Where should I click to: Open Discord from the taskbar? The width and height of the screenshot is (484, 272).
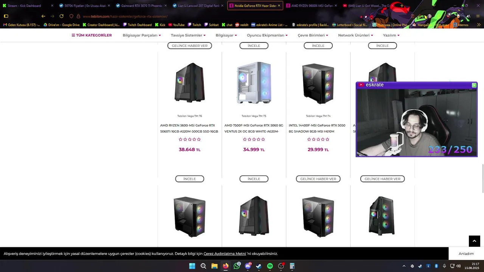pos(248,266)
